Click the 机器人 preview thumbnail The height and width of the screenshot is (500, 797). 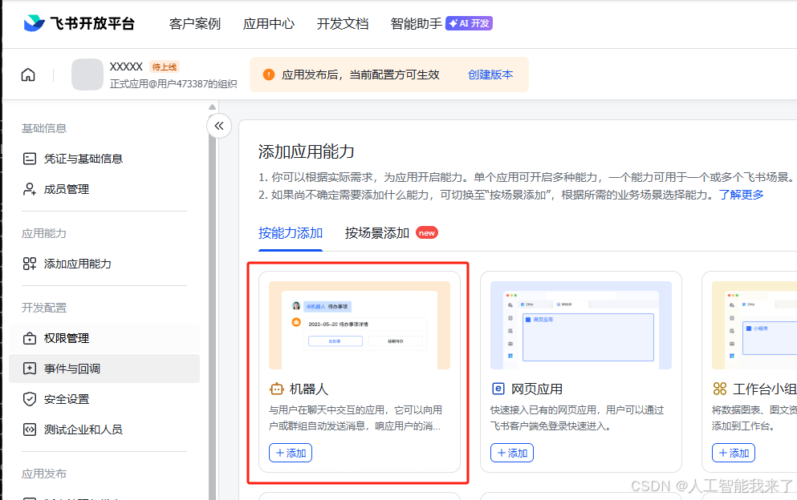click(x=360, y=325)
